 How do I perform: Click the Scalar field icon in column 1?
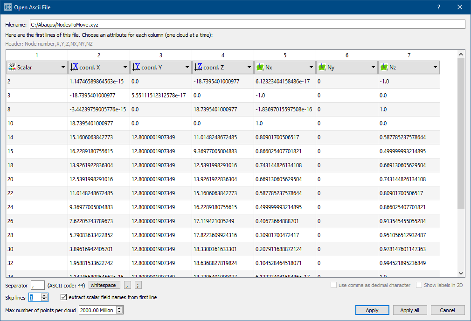pyautogui.click(x=12, y=67)
